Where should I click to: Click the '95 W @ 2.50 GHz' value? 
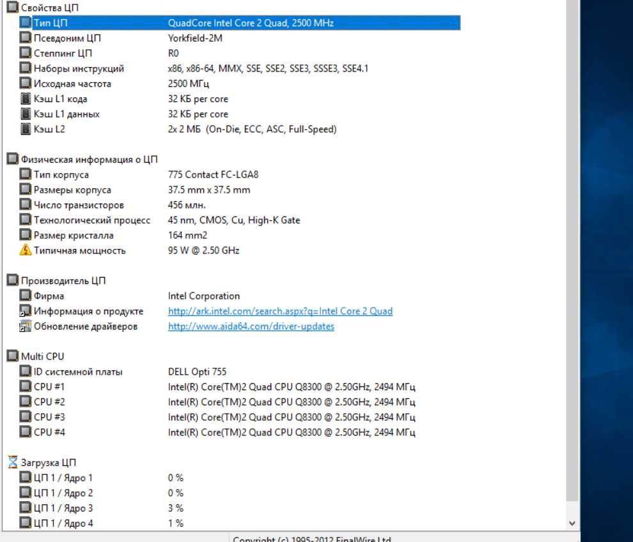pos(204,250)
